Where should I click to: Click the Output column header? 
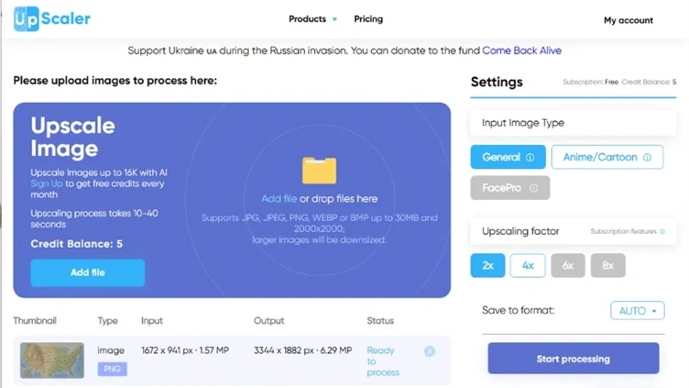click(268, 321)
